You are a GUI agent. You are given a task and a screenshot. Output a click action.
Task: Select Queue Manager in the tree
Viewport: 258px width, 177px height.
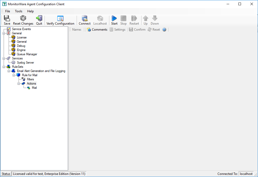(x=27, y=54)
